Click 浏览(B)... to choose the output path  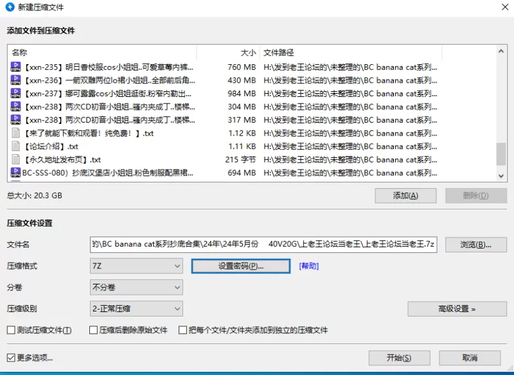coord(475,245)
